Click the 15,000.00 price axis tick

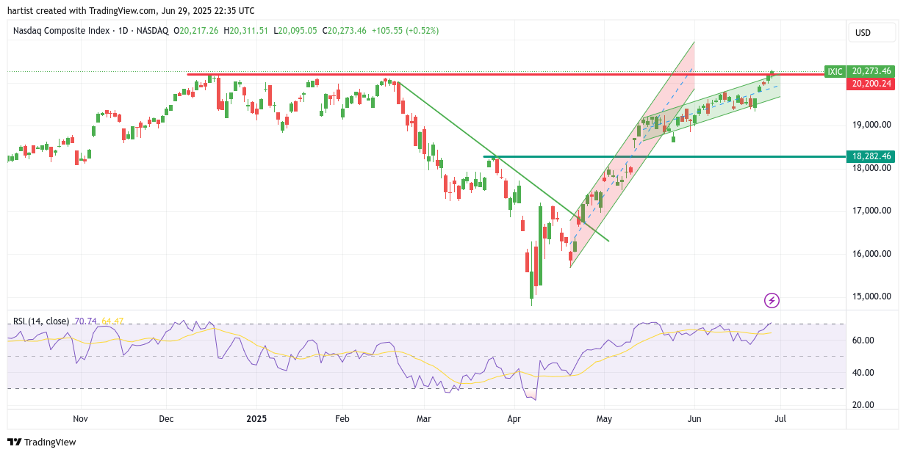tap(871, 297)
